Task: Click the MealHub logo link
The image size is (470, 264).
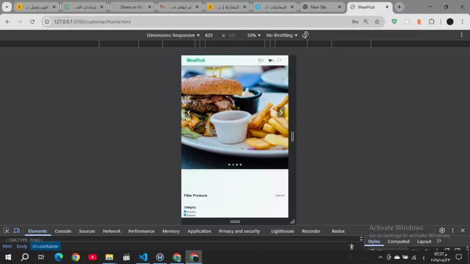Action: click(x=196, y=60)
